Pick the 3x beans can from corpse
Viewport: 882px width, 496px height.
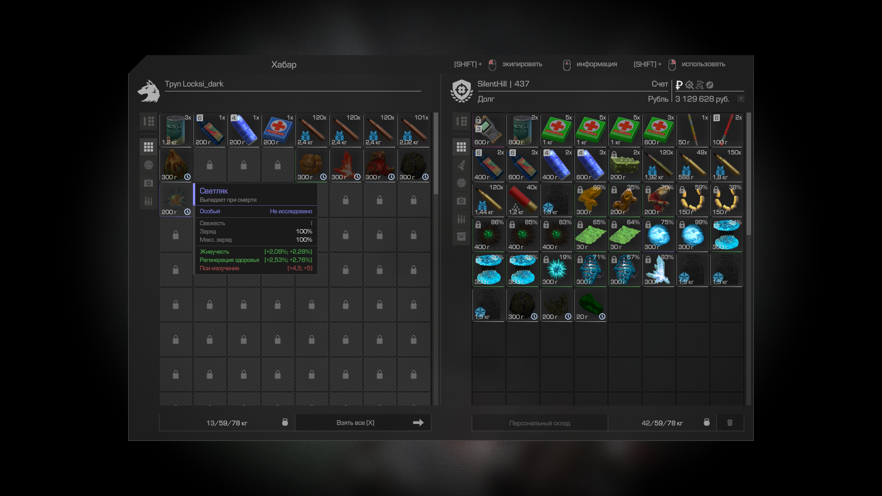pyautogui.click(x=176, y=130)
